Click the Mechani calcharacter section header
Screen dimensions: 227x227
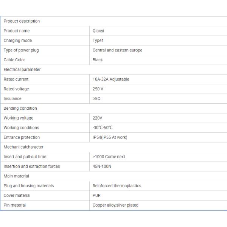tap(23, 147)
